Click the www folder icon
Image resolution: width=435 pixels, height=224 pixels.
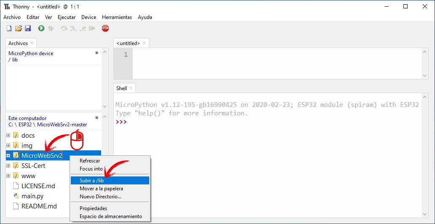(16, 176)
